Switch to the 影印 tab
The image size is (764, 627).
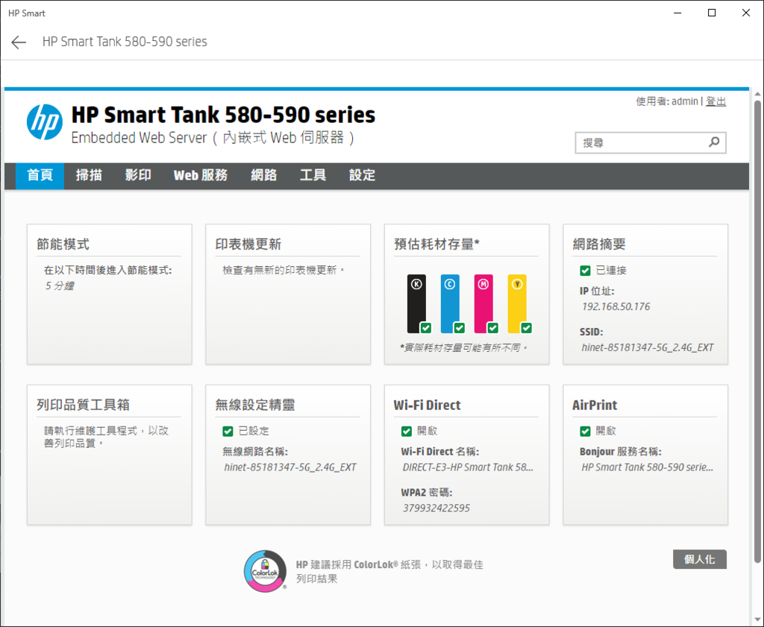point(138,175)
